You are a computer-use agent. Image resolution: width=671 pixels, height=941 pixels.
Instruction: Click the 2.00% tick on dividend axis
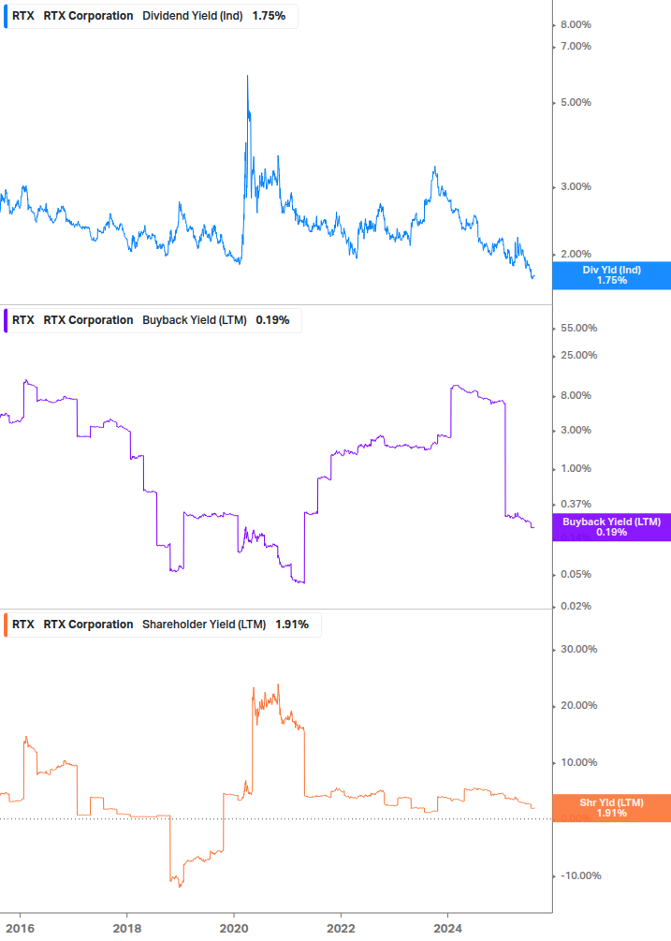pos(576,254)
